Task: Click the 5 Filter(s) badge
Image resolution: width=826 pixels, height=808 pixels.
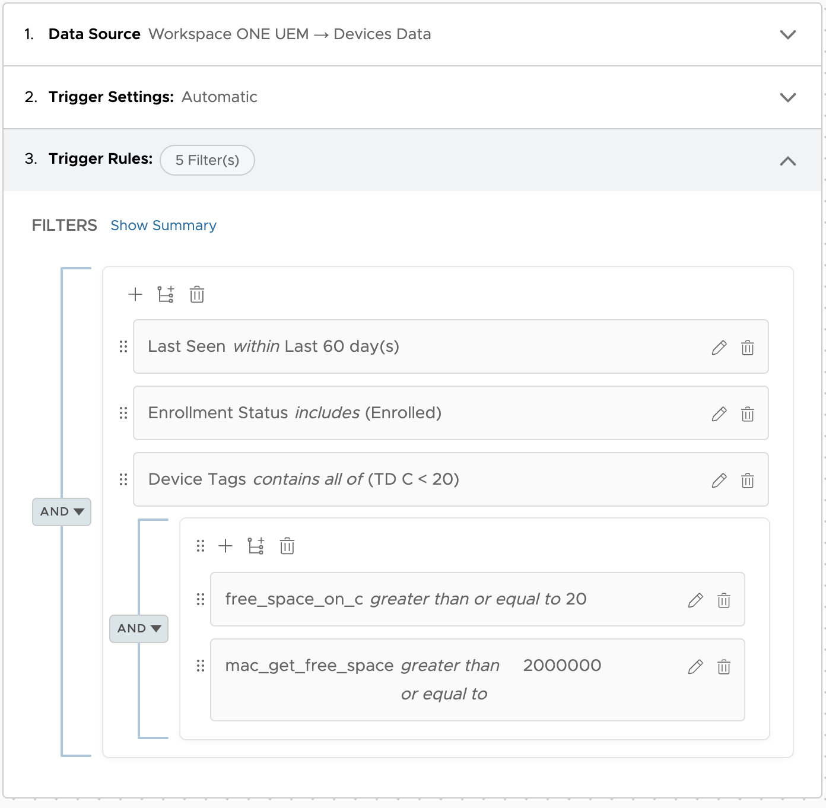Action: click(x=206, y=160)
